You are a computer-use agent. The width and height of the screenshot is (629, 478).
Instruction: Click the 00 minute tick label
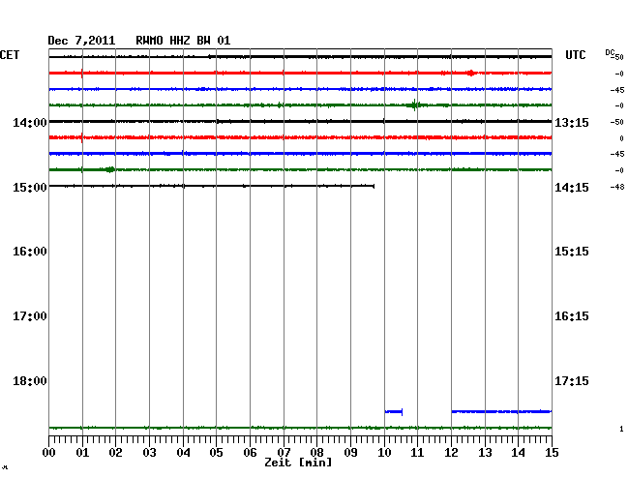49,453
